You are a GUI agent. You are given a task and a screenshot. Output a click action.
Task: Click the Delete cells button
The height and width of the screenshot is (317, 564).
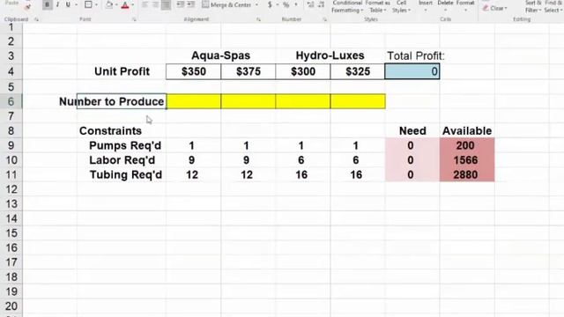tap(445, 6)
